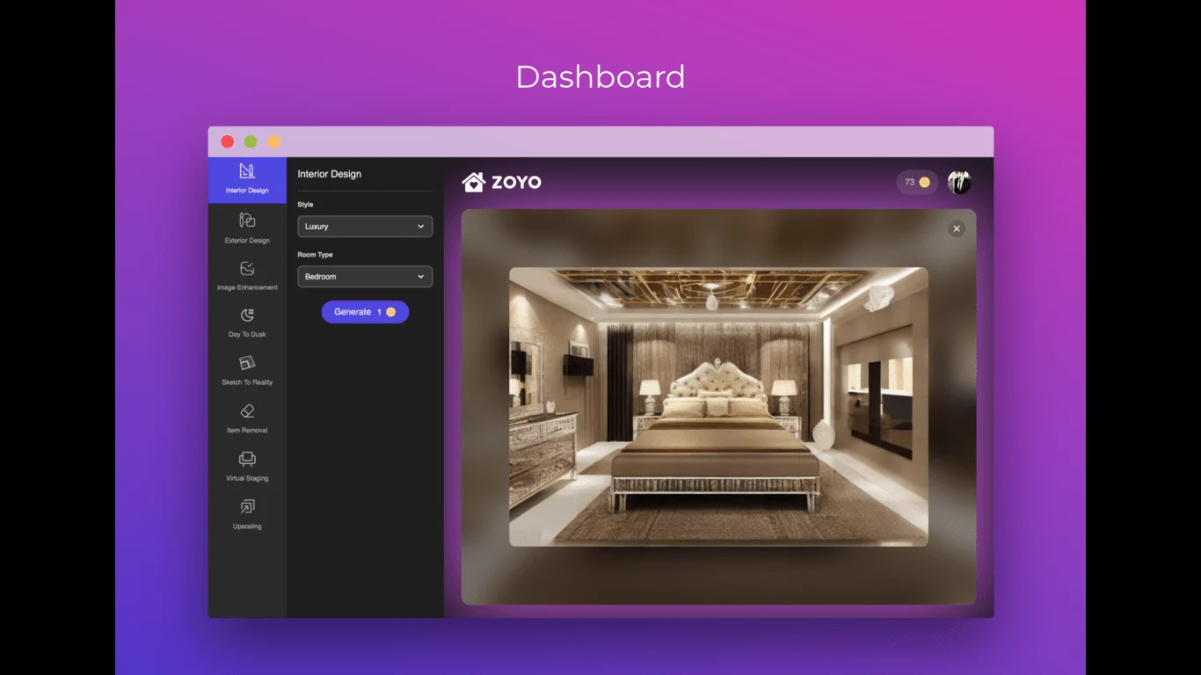Switch to the Interior Design panel tab
Image resolution: width=1201 pixels, height=675 pixels.
[x=247, y=178]
